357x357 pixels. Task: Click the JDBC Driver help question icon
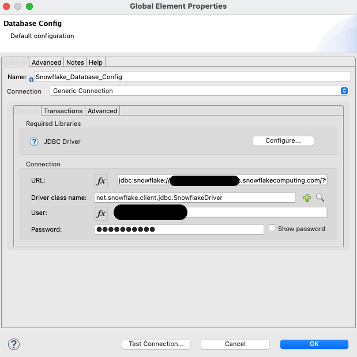click(34, 142)
